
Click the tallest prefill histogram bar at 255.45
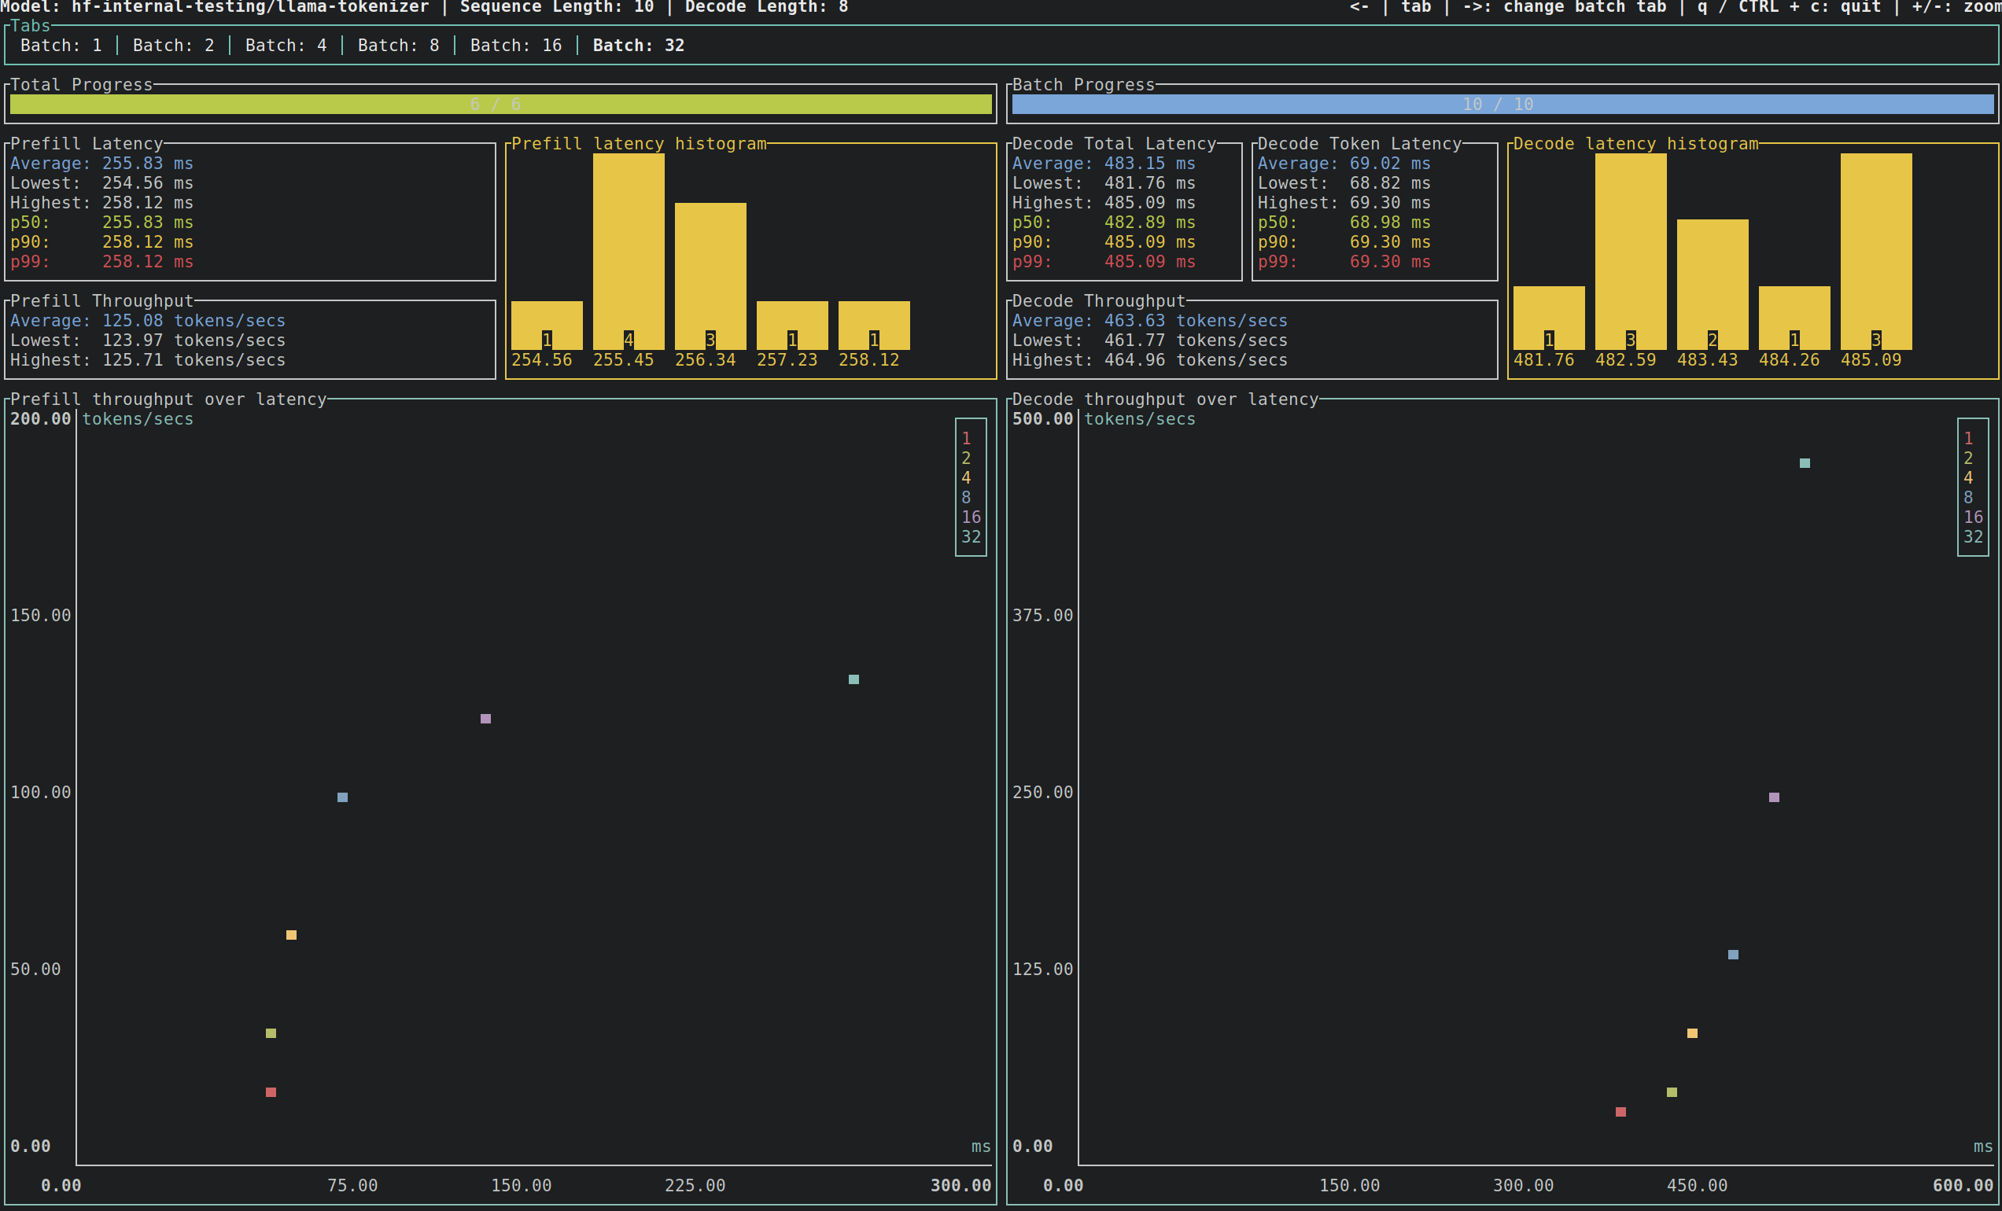coord(628,252)
